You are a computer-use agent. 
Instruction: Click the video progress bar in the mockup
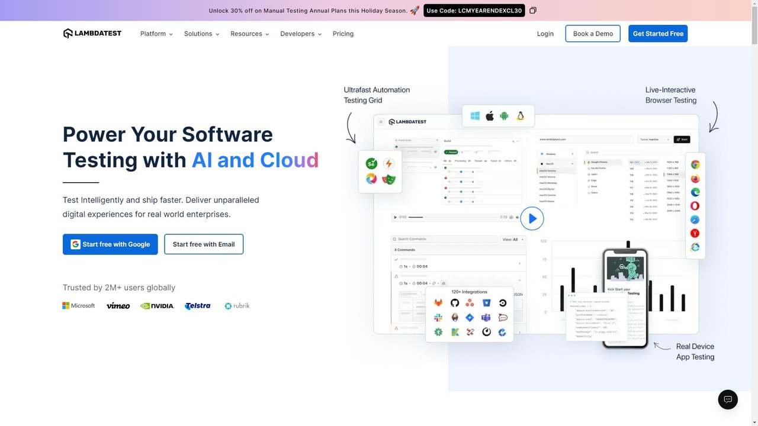(x=454, y=217)
